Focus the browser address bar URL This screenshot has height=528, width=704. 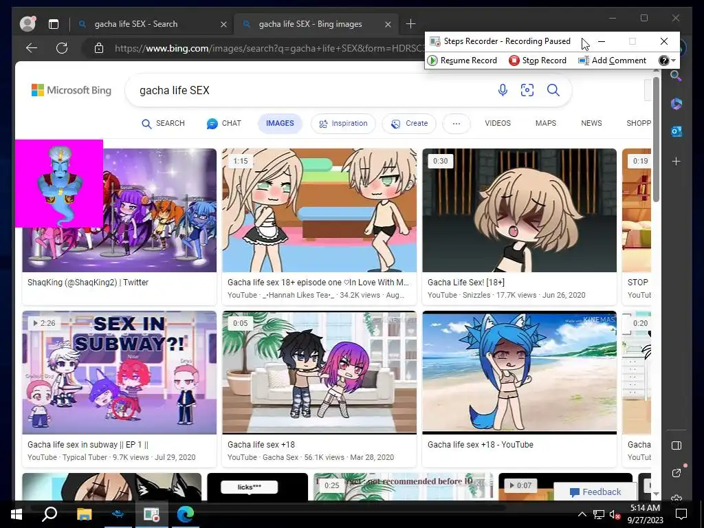click(269, 48)
